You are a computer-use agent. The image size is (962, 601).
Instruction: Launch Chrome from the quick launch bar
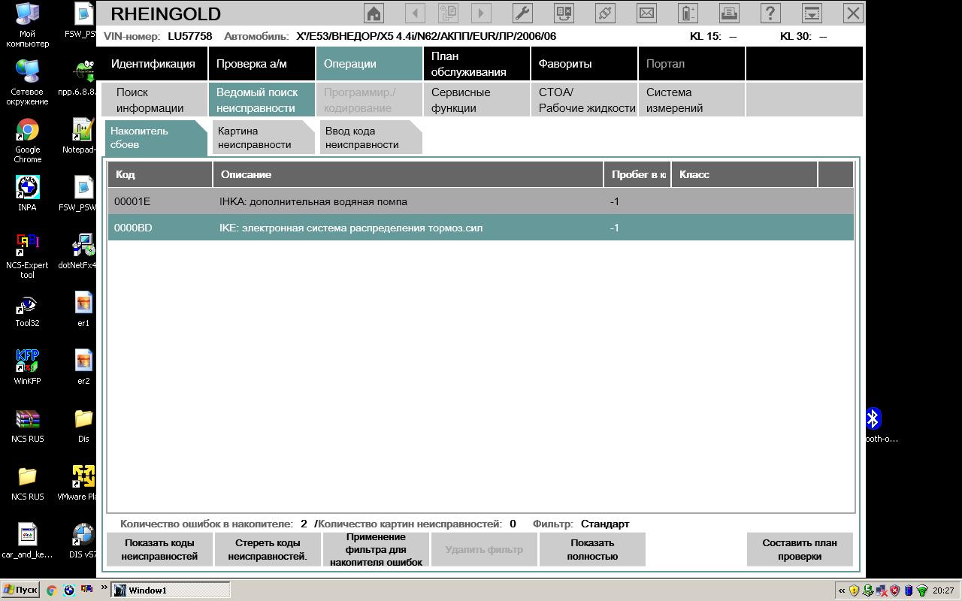coord(51,590)
